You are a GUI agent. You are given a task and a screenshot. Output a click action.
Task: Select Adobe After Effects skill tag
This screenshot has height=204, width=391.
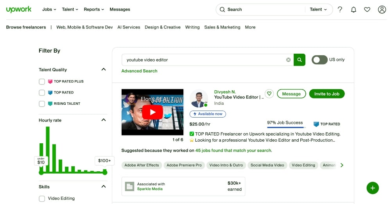click(142, 165)
